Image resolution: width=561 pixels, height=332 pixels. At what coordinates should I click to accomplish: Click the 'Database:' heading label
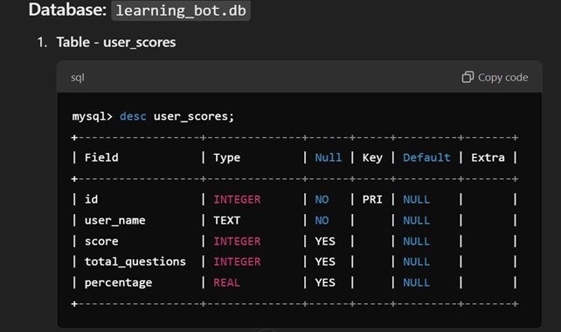(67, 10)
